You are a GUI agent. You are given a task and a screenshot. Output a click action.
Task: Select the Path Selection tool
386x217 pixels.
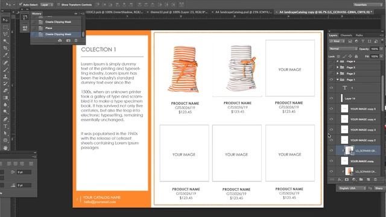[5, 133]
